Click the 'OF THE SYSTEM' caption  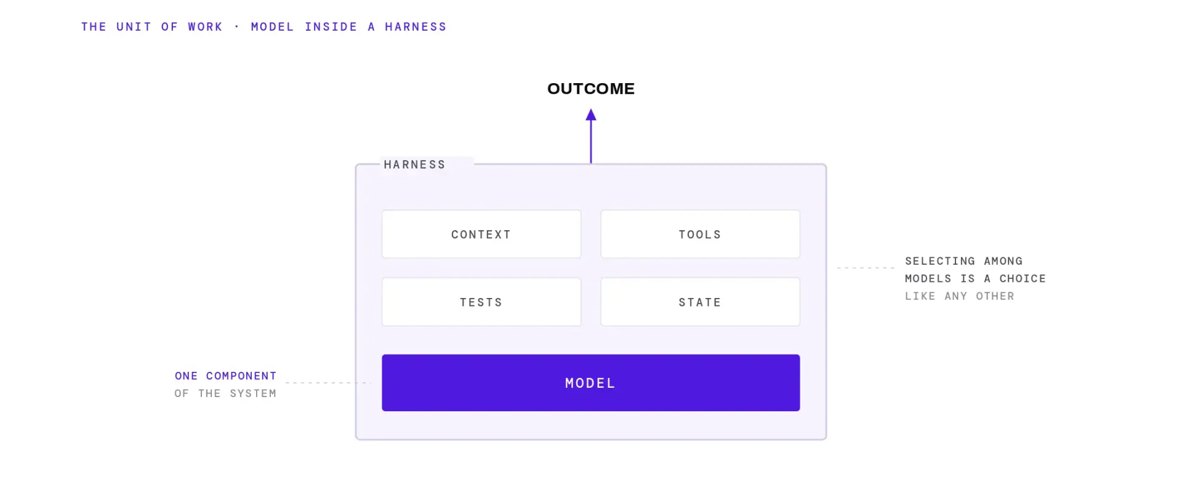click(x=226, y=393)
